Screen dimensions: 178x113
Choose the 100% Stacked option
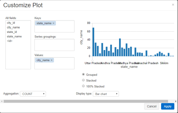tap(83, 86)
